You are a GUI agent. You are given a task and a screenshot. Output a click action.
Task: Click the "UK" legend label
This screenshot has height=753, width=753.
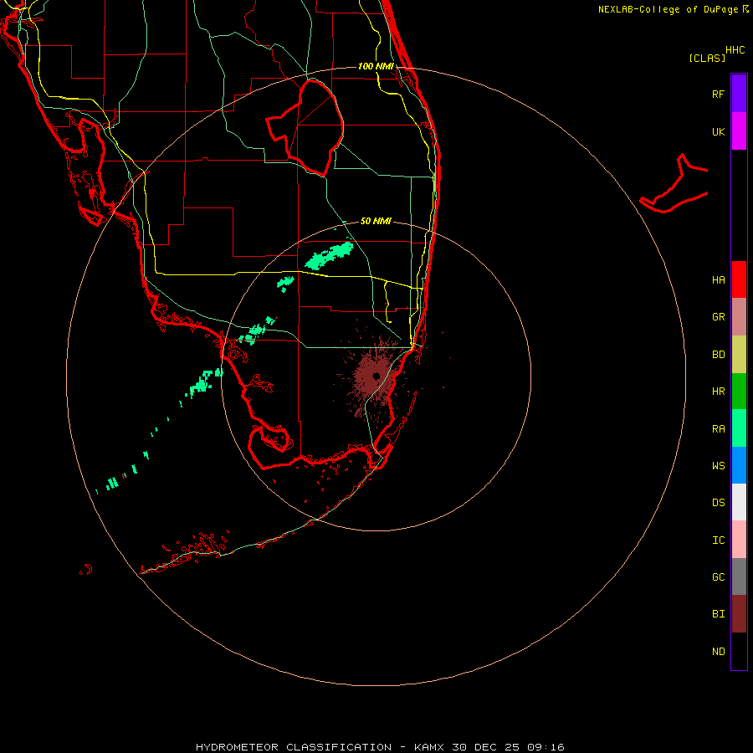[718, 131]
